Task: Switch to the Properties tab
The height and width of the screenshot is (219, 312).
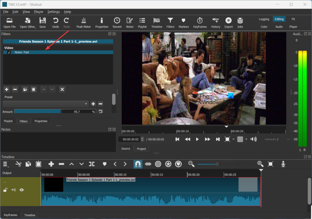Action: click(41, 121)
